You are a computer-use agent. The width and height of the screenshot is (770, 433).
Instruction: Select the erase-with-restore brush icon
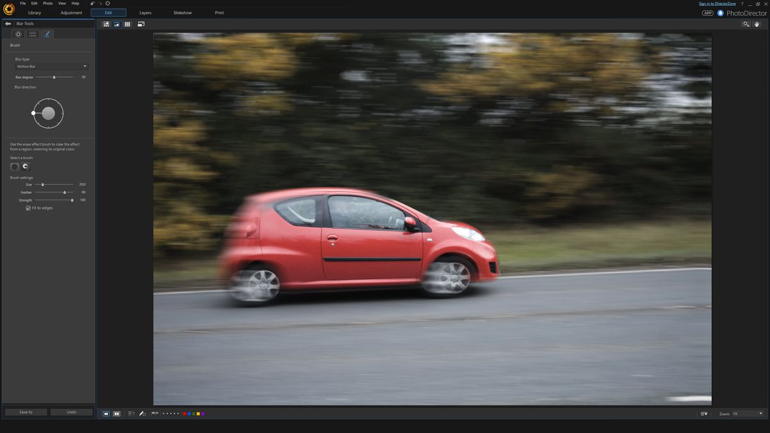pyautogui.click(x=26, y=166)
